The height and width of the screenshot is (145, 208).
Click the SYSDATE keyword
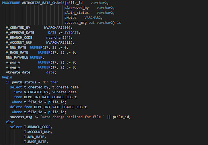pos(72,33)
